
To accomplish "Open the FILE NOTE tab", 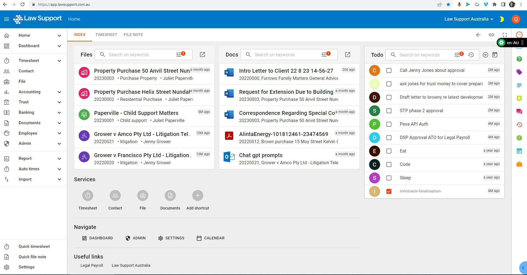I will point(133,35).
